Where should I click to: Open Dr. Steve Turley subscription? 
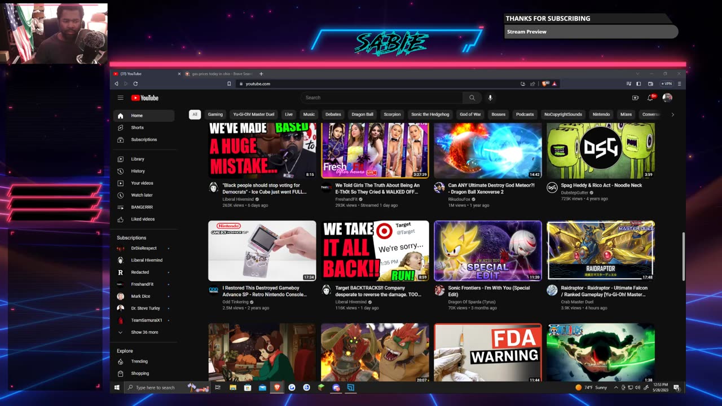pyautogui.click(x=146, y=308)
